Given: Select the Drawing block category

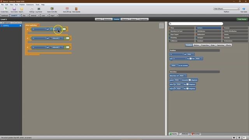Looking at the screenshot, I should click(x=182, y=38).
